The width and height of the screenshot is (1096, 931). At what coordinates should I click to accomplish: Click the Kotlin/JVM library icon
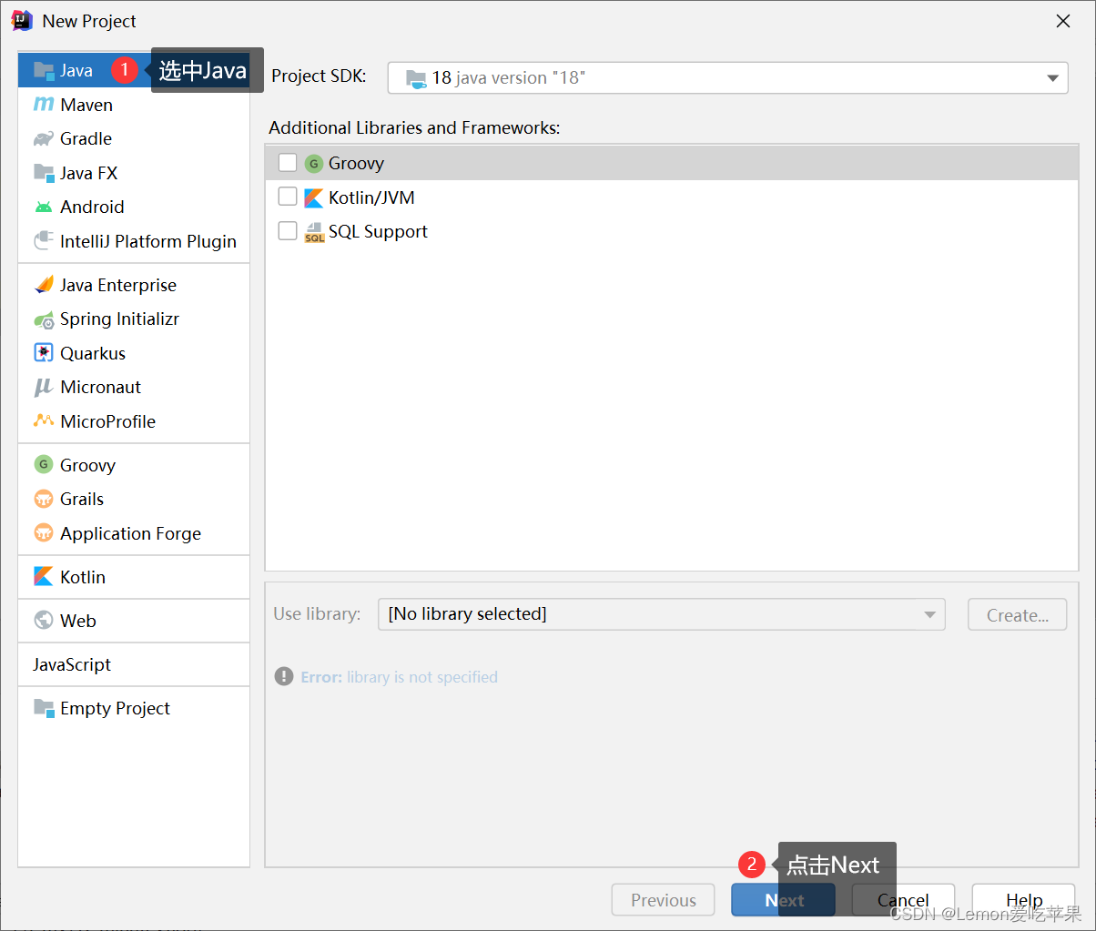(314, 197)
